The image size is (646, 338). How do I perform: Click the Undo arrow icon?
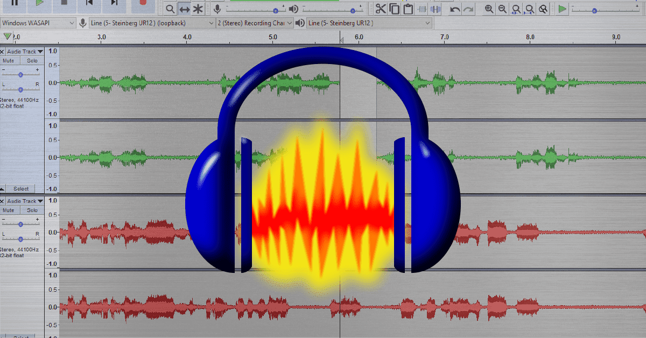click(x=455, y=9)
